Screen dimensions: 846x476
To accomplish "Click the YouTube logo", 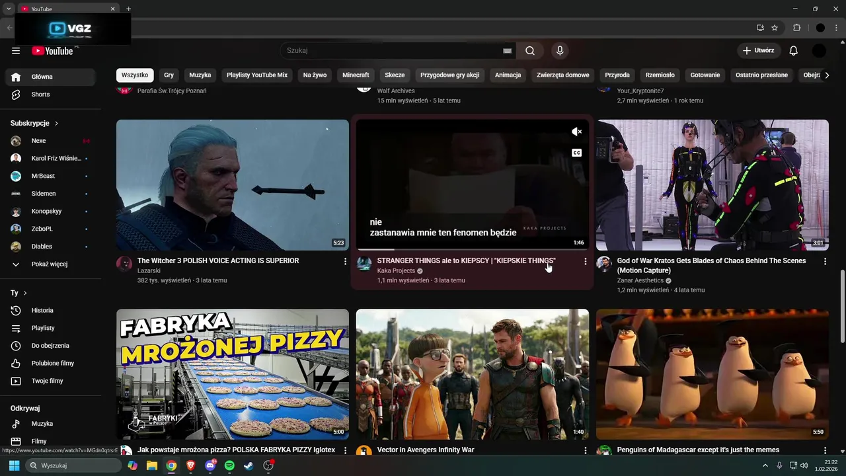I will pyautogui.click(x=52, y=51).
